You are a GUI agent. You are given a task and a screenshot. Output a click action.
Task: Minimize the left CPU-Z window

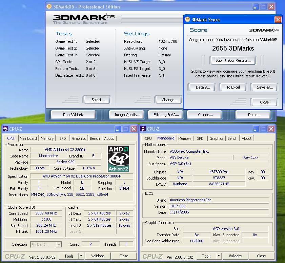click(x=118, y=129)
